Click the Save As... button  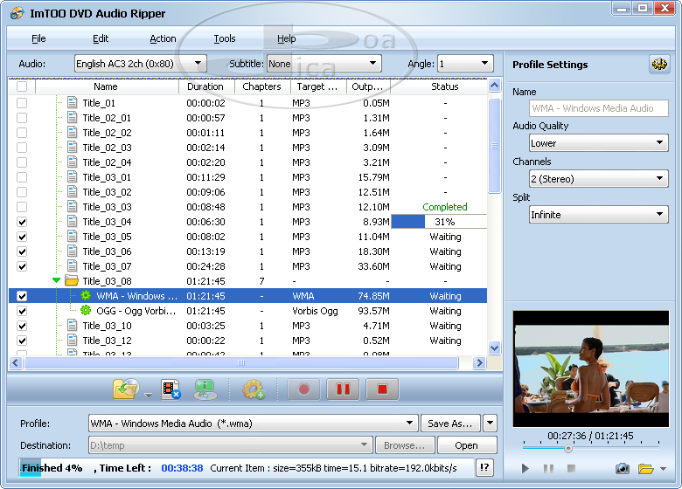tap(449, 424)
